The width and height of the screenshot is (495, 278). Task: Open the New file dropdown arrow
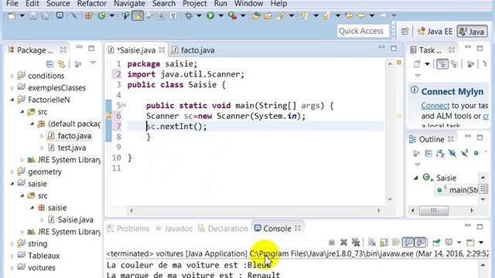[22, 15]
